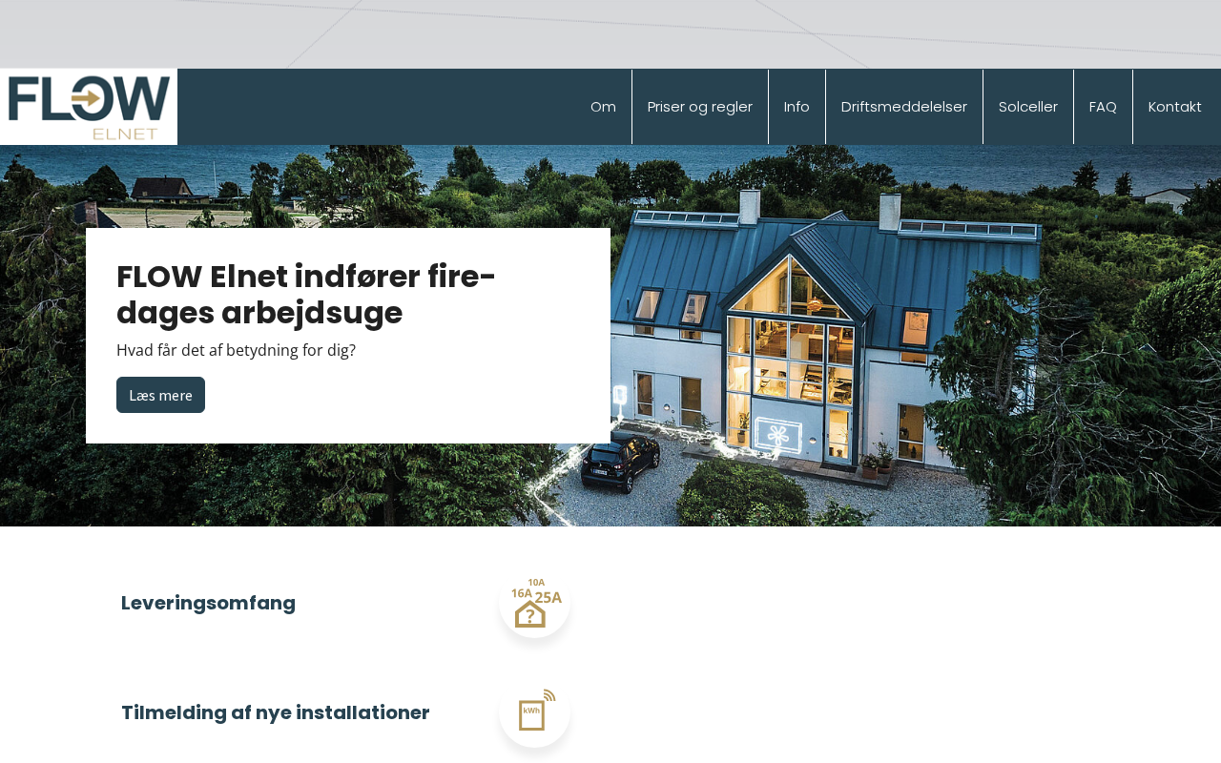Open the Om menu item
Image resolution: width=1221 pixels, height=763 pixels.
pyautogui.click(x=603, y=107)
